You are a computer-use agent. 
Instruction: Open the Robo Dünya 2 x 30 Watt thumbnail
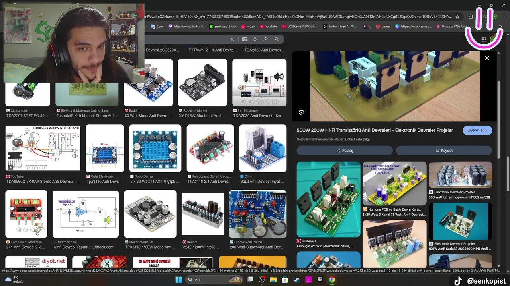(155, 148)
